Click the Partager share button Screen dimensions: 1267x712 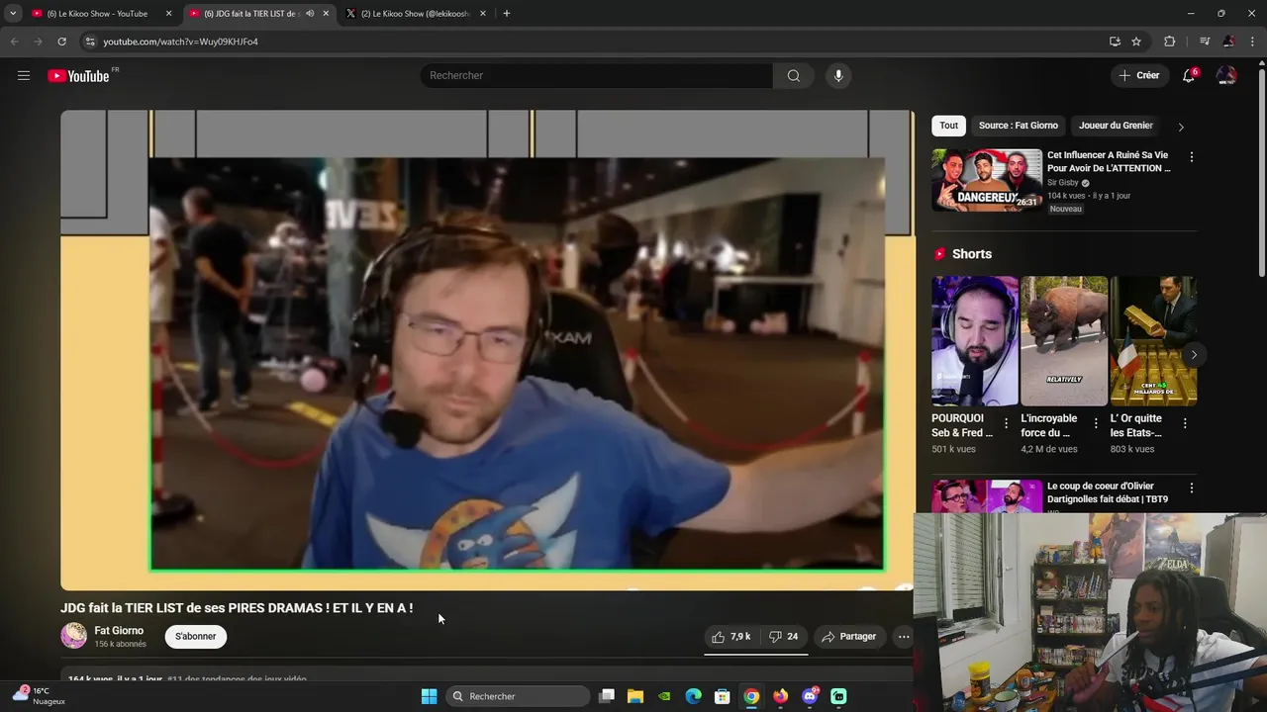click(849, 637)
